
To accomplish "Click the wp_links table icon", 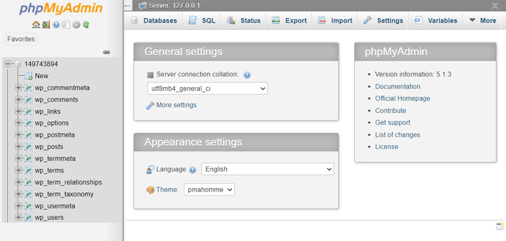I will coord(29,112).
